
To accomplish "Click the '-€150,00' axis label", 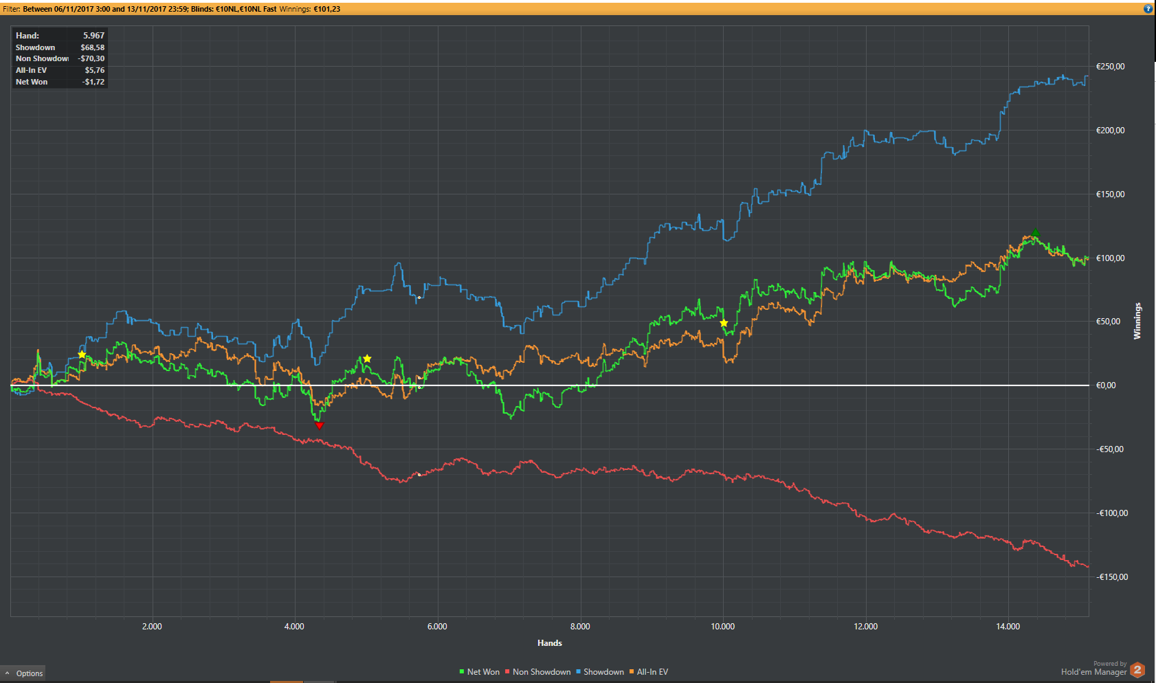I will click(x=1112, y=577).
